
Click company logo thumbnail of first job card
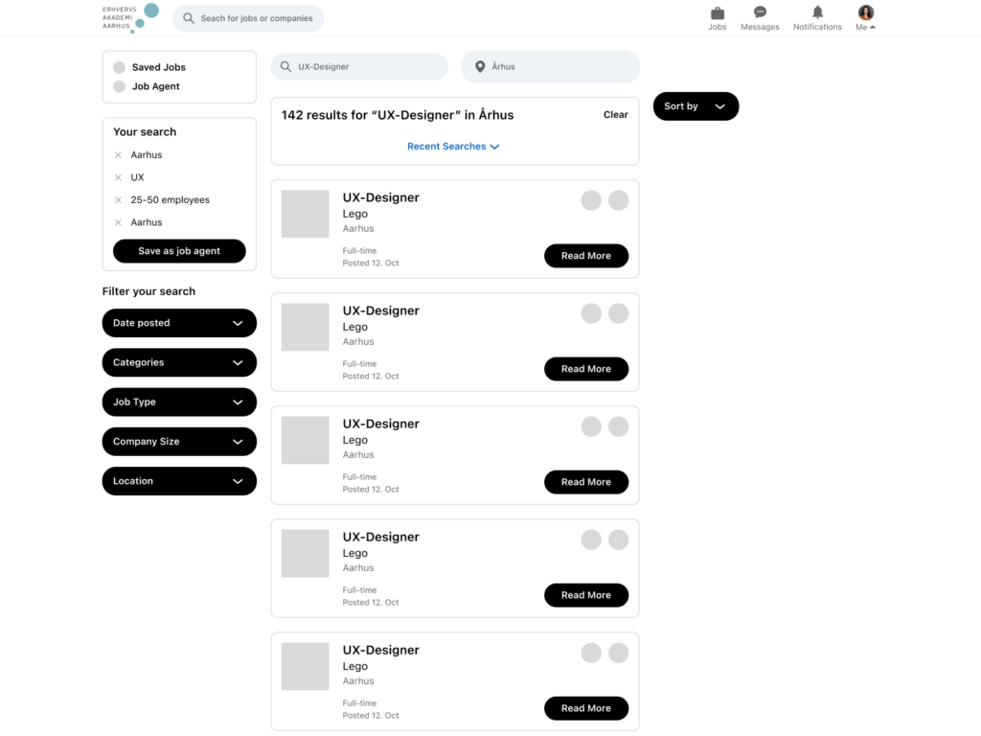tap(305, 214)
